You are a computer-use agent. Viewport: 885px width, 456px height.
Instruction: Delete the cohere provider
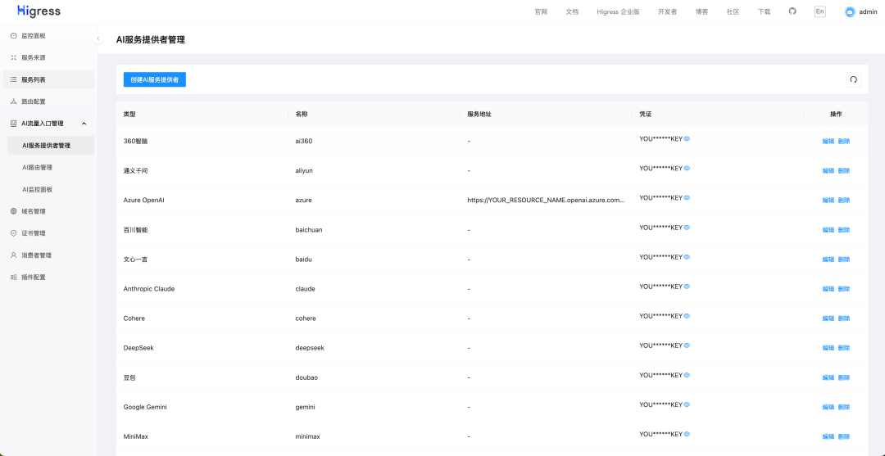click(x=844, y=318)
